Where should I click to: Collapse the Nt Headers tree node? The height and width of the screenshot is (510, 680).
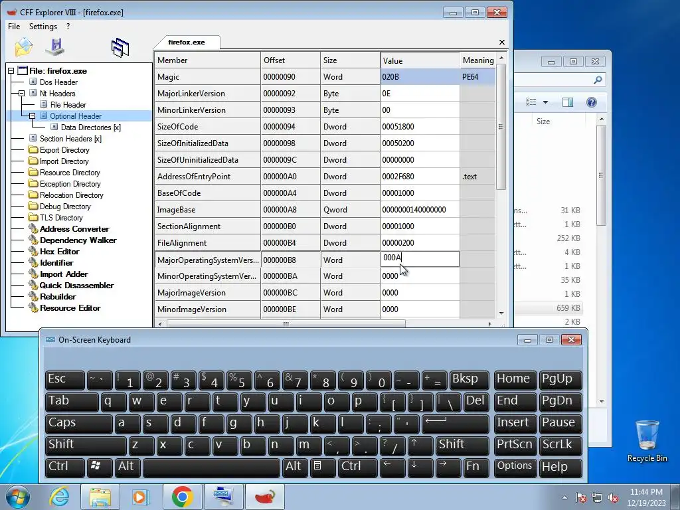click(x=21, y=93)
